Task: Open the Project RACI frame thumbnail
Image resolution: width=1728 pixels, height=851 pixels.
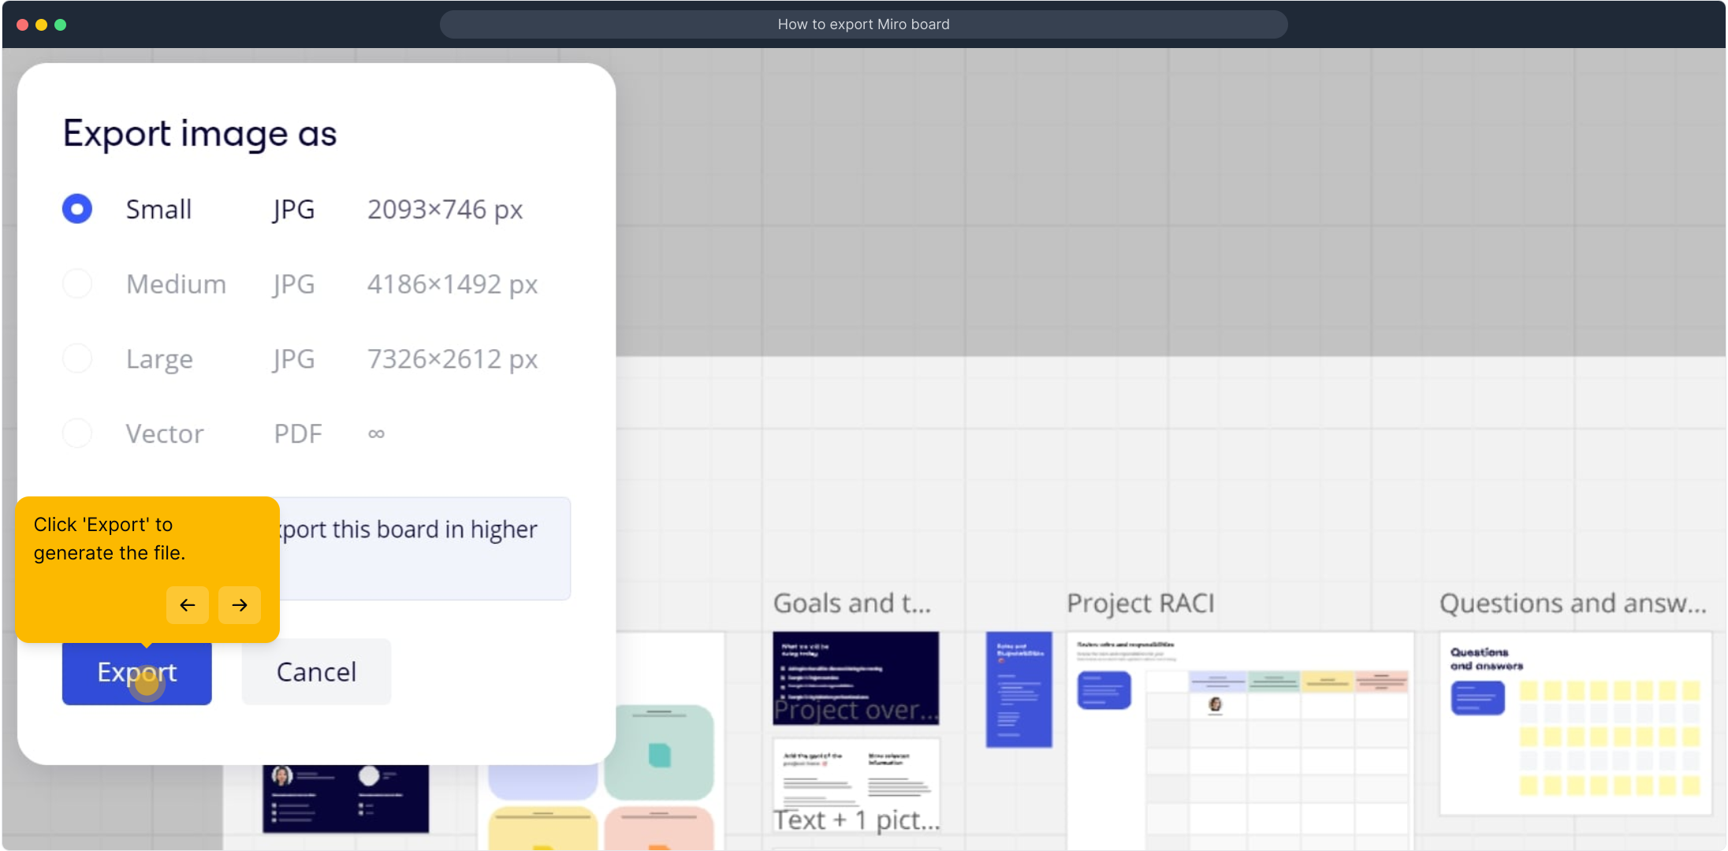Action: point(1239,741)
